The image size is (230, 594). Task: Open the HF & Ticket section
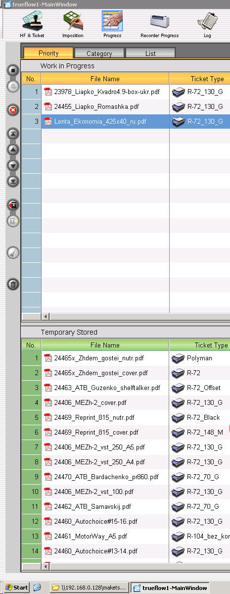tap(32, 25)
